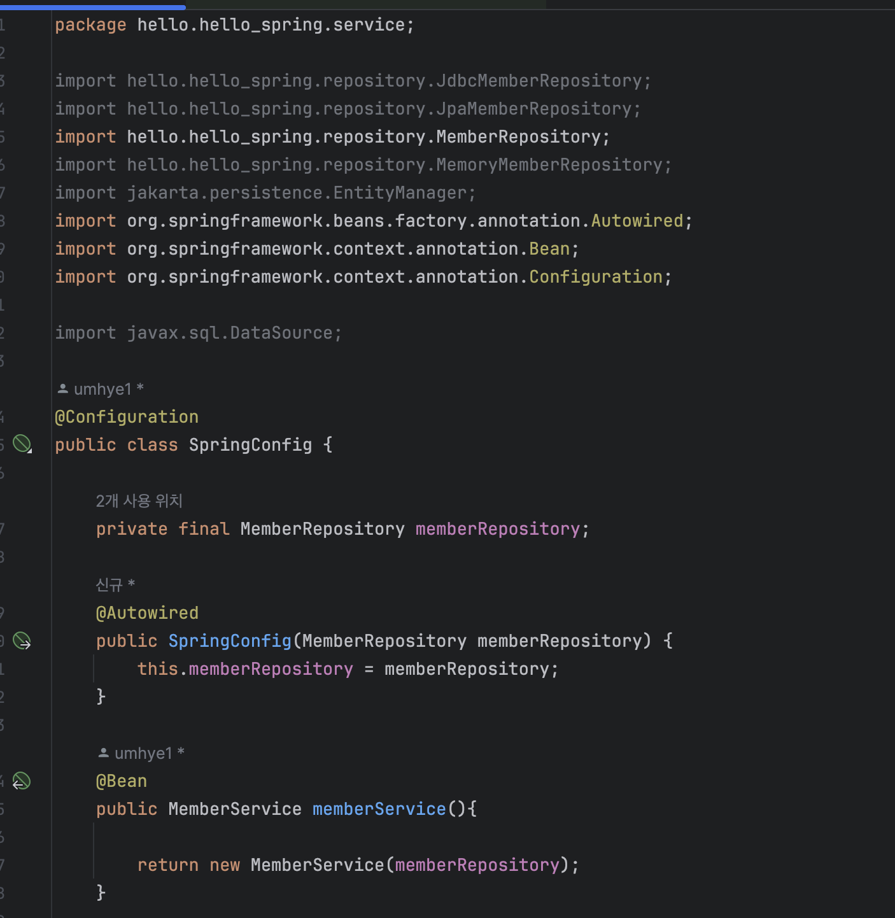Click 'EntityManager' in the jakarta.persistence import
The height and width of the screenshot is (918, 895).
[400, 193]
